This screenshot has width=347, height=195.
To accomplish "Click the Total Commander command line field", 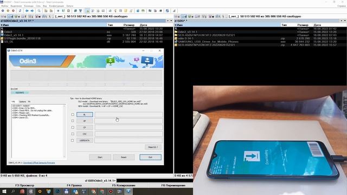I will click(x=155, y=180).
